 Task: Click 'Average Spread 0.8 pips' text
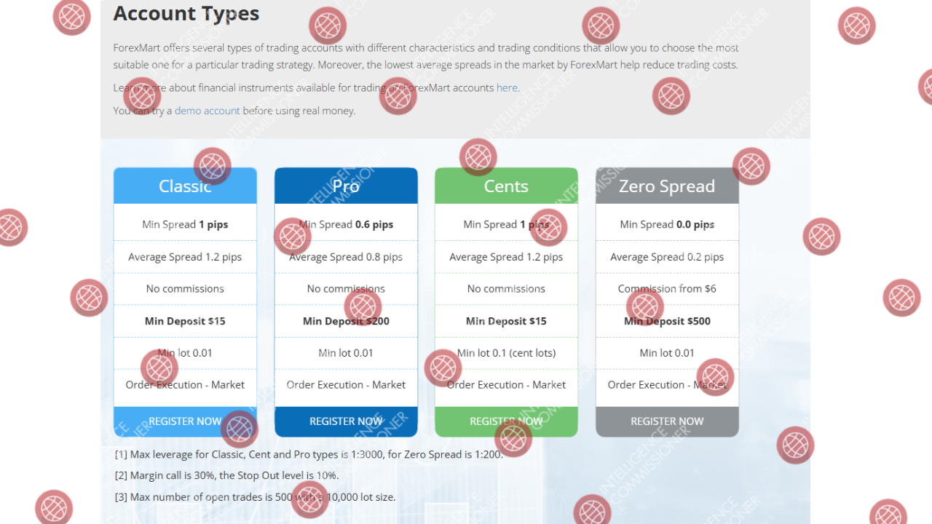tap(346, 257)
